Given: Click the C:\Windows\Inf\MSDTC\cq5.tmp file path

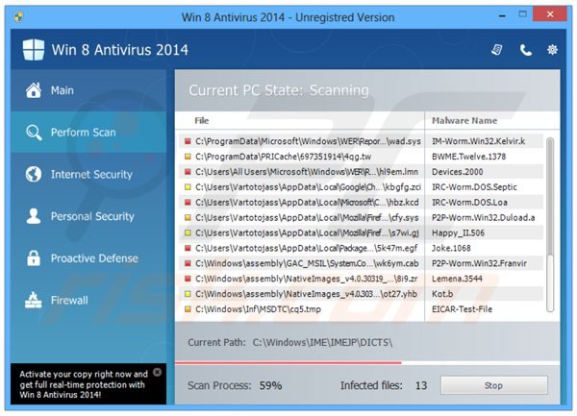Looking at the screenshot, I should click(258, 309).
